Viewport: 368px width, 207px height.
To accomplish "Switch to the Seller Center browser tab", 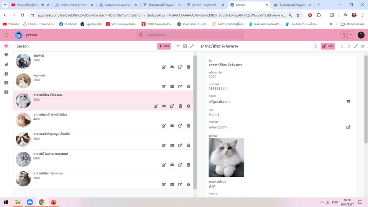I will pos(74,5).
